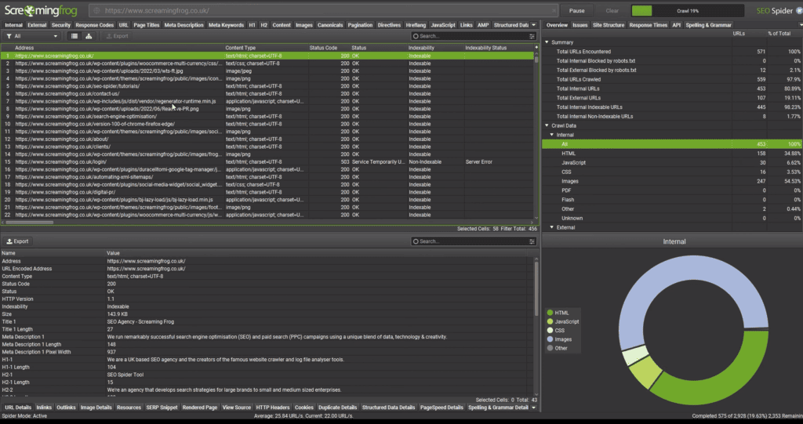Click the HTML legend color swatch

tap(550, 313)
